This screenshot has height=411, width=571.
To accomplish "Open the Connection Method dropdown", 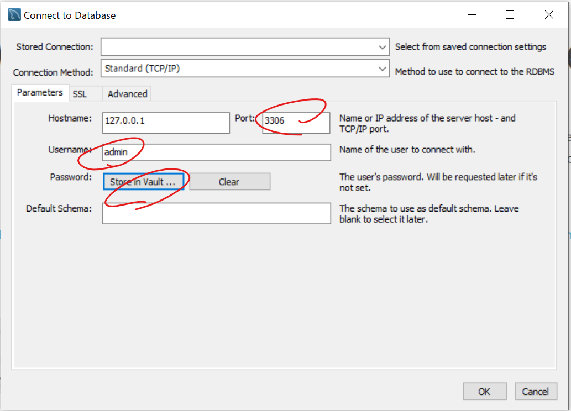I will coord(245,68).
